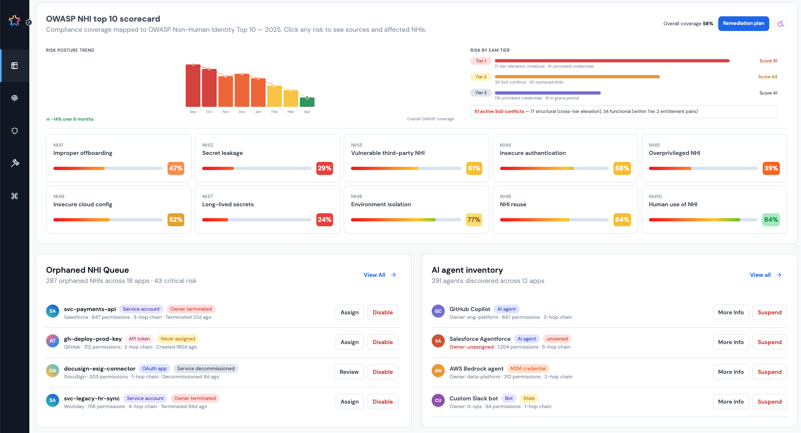Open the NHI10 Human use of NHI card
This screenshot has width=801, height=433.
pos(714,210)
